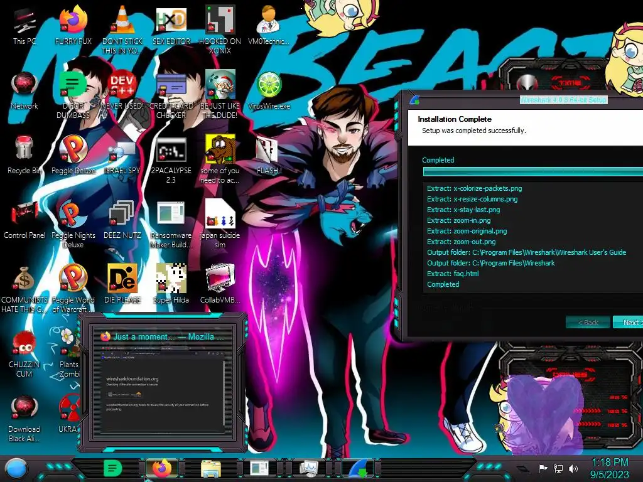
Task: Select the log line Extract: faq.html
Action: (x=453, y=274)
